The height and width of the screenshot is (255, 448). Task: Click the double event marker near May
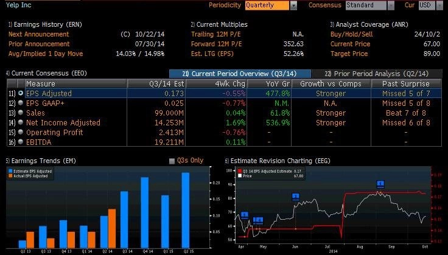point(258,220)
